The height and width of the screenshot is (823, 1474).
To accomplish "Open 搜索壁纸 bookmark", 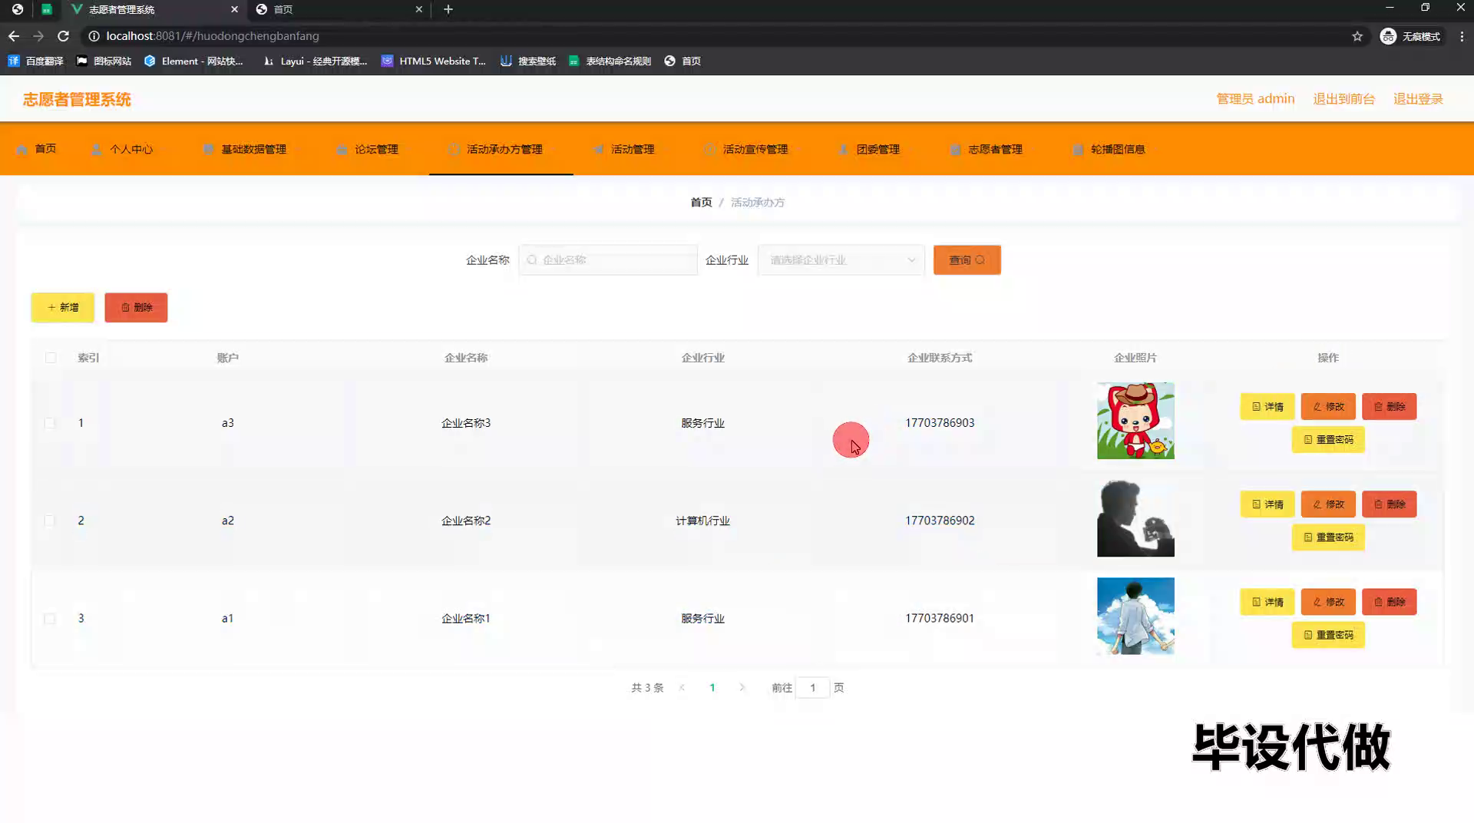I will pos(528,61).
